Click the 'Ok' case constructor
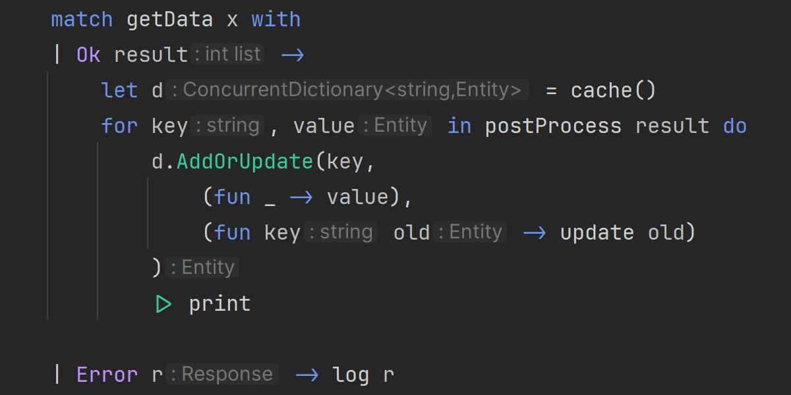This screenshot has height=395, width=791. 88,55
